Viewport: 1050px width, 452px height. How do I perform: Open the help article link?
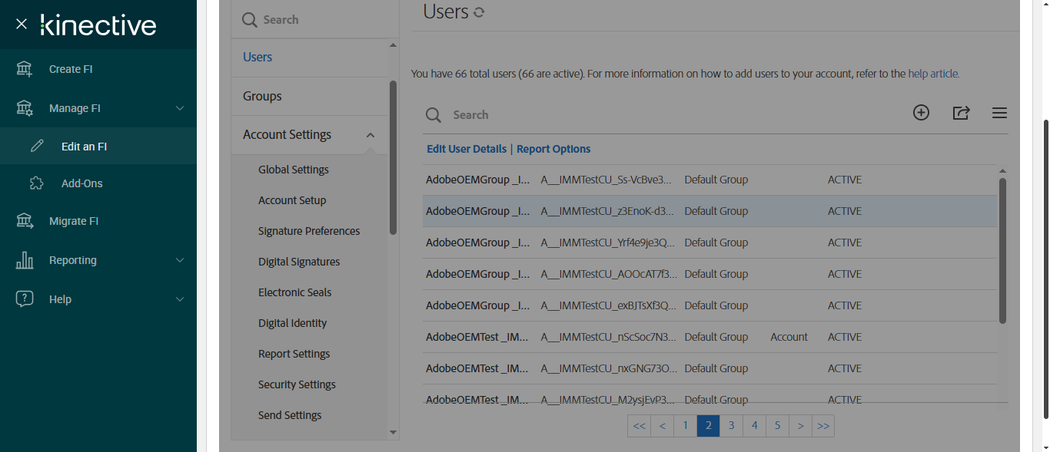[x=932, y=74]
